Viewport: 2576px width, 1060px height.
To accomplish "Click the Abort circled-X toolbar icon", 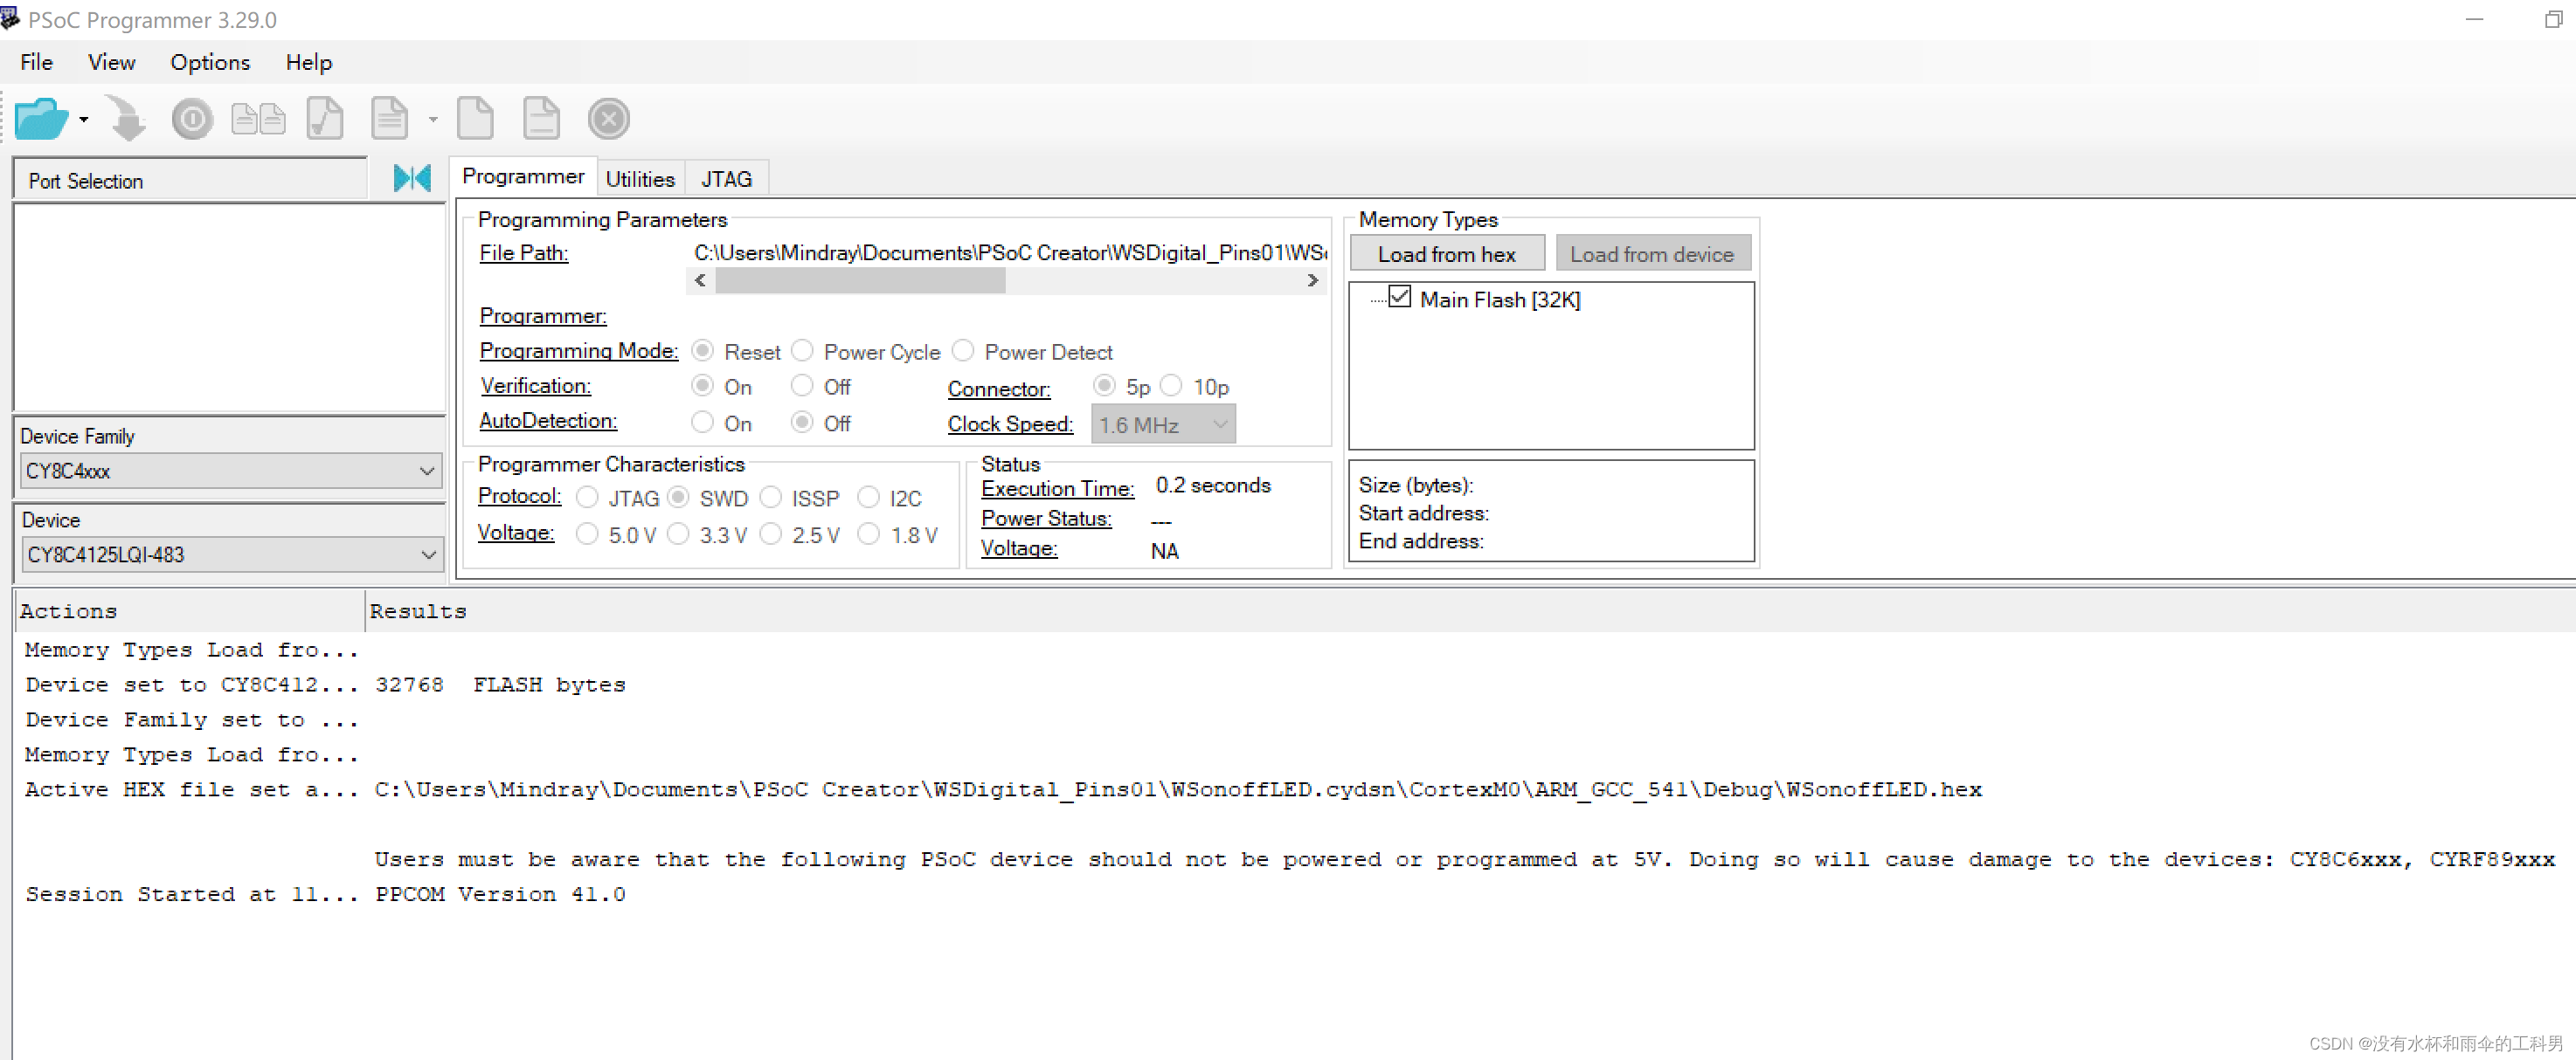I will [608, 119].
